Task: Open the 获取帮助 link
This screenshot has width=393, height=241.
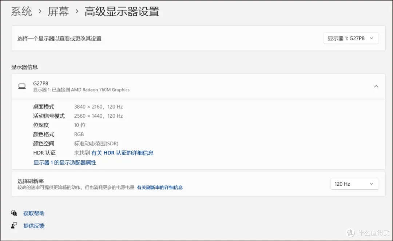Action: coord(34,213)
